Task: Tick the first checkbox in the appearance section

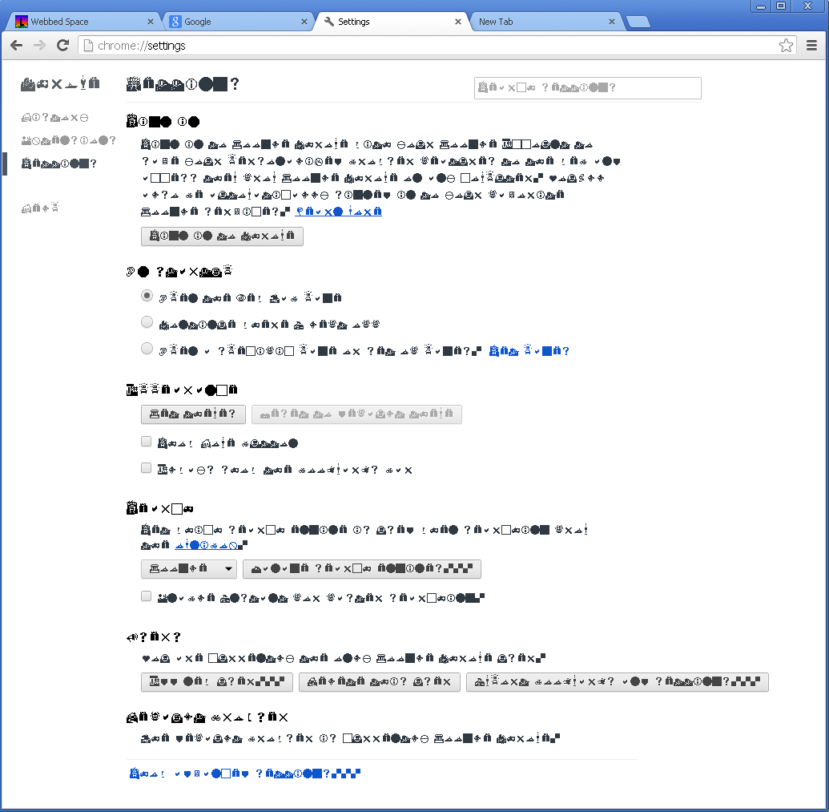Action: click(147, 442)
